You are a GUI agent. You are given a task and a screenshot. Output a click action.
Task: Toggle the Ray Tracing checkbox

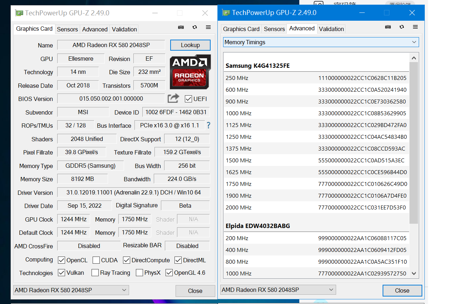tap(95, 273)
